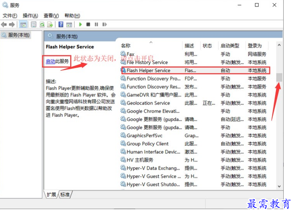This screenshot has width=294, height=216.
Task: Click the 启动 link to start service
Action: pyautogui.click(x=50, y=61)
